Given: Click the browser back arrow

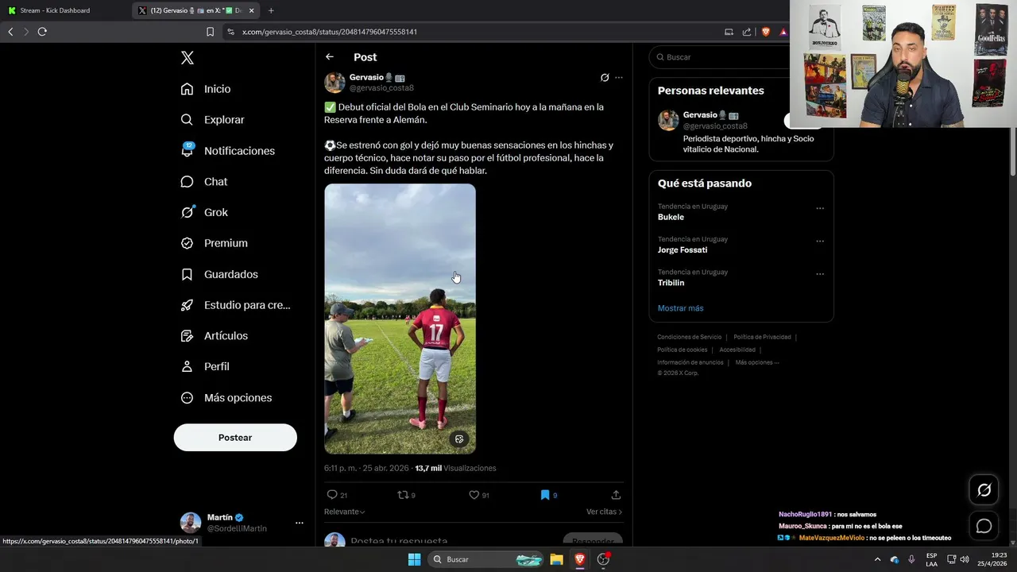Looking at the screenshot, I should click(x=10, y=32).
